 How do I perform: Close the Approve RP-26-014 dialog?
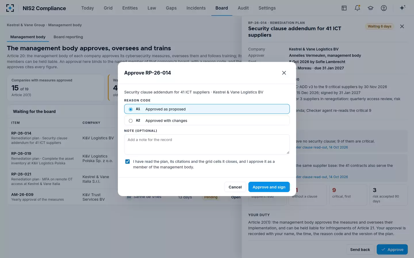pos(284,73)
